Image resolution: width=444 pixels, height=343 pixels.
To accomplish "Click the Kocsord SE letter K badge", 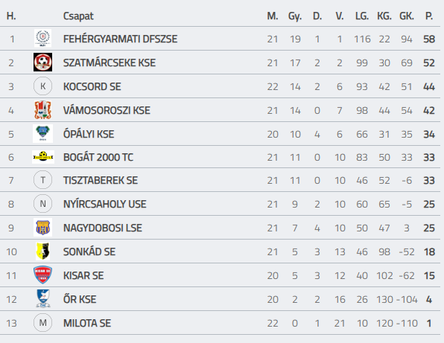I will point(42,86).
